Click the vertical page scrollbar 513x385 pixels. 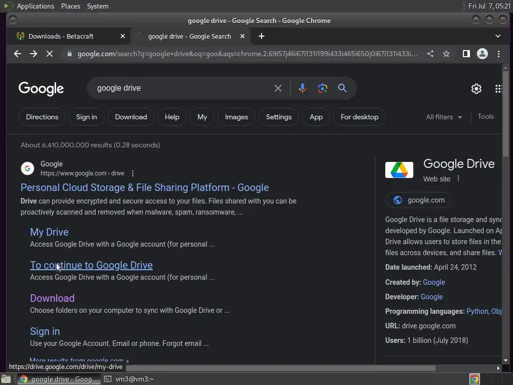click(506, 115)
